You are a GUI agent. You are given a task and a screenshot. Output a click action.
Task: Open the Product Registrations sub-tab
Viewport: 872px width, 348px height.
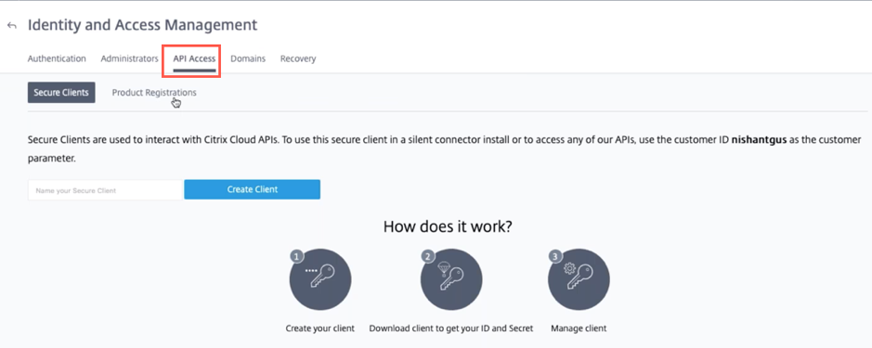coord(154,92)
